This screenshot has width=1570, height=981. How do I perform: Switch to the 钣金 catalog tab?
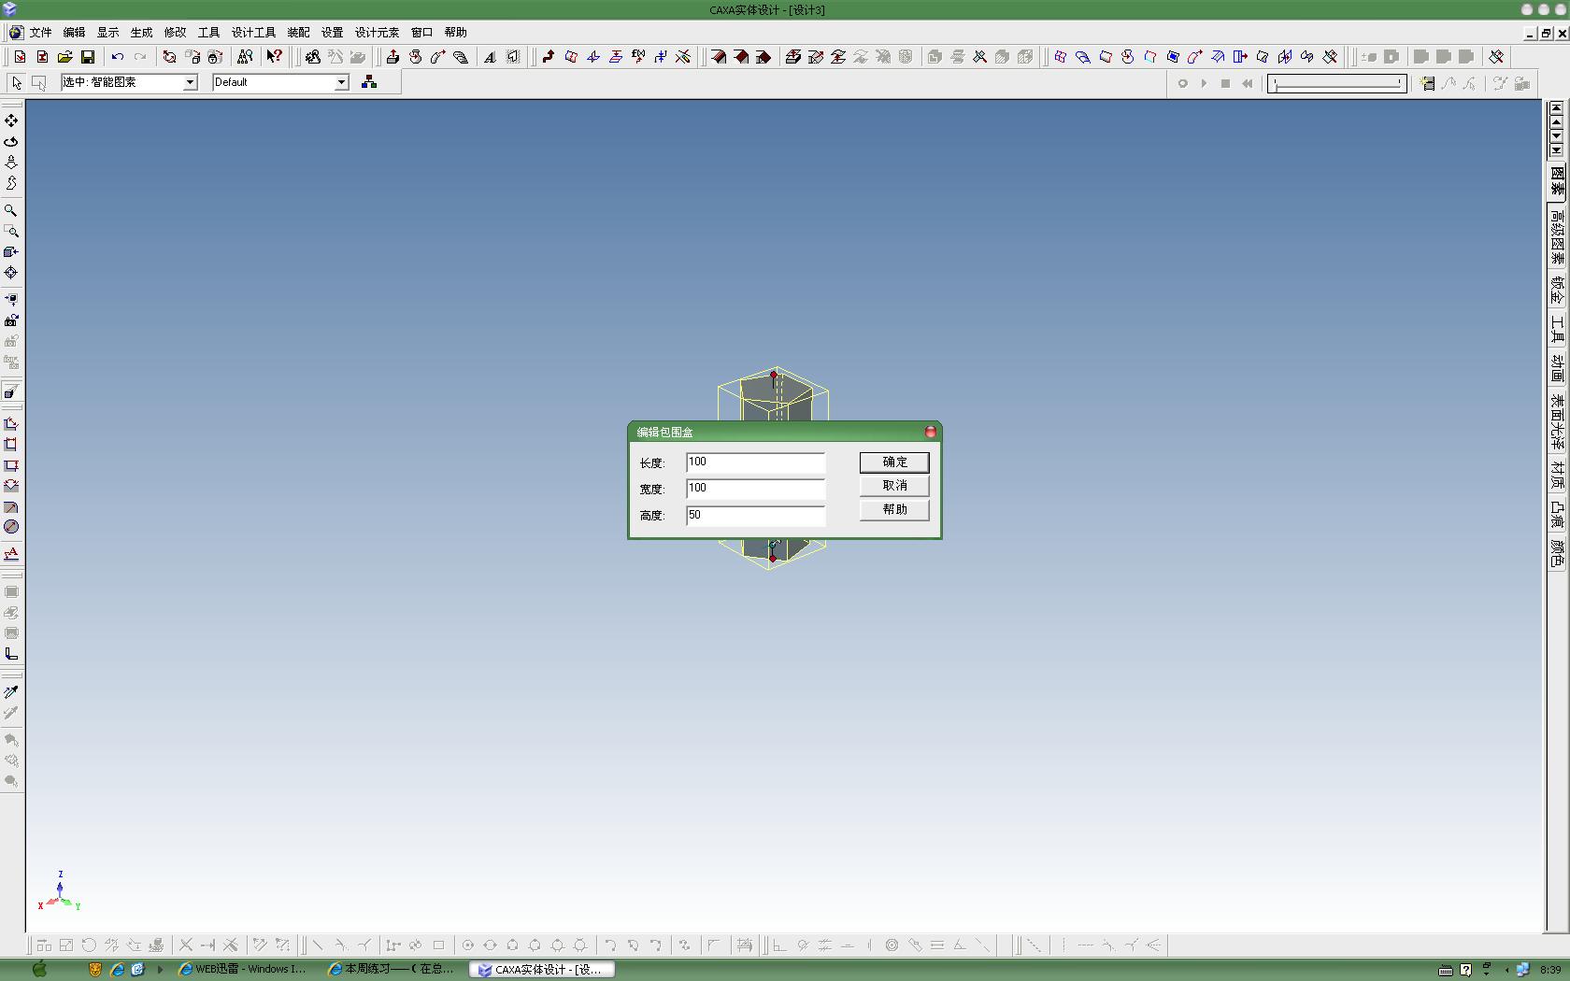(1557, 291)
